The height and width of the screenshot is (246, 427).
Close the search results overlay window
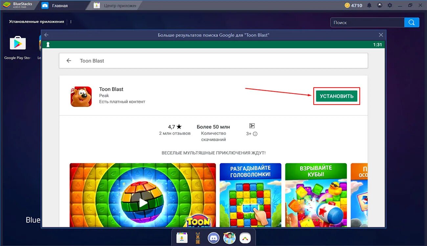381,35
